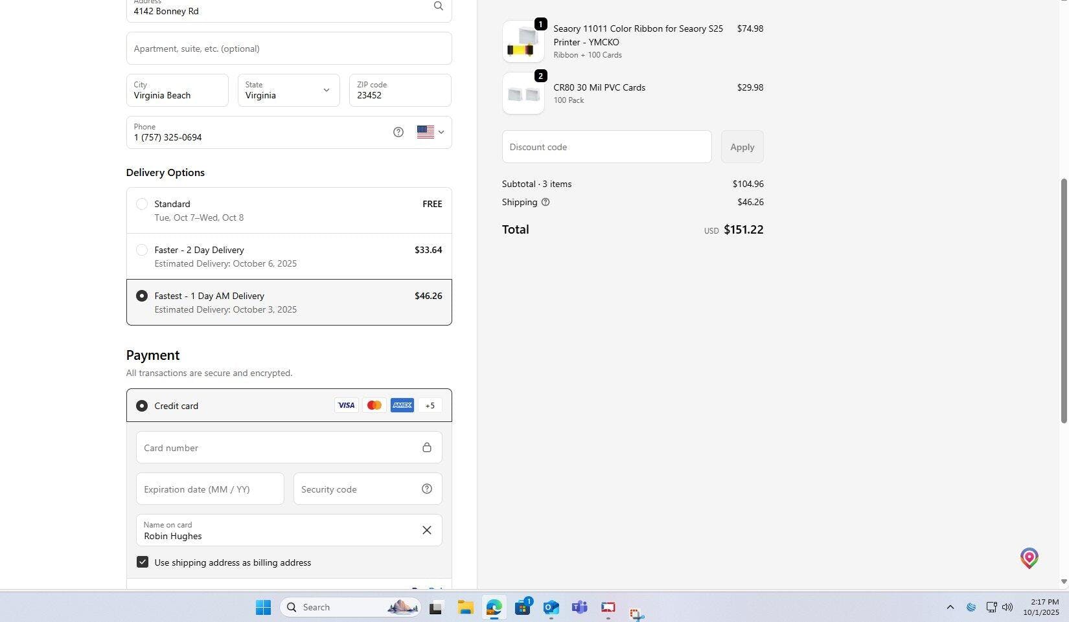This screenshot has height=622, width=1069.
Task: Clear the Name on card field
Action: coord(427,531)
